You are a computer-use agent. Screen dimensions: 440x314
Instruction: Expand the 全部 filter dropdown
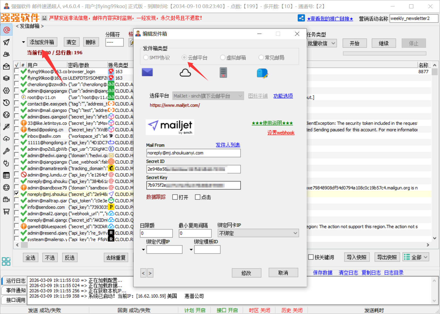point(426,257)
